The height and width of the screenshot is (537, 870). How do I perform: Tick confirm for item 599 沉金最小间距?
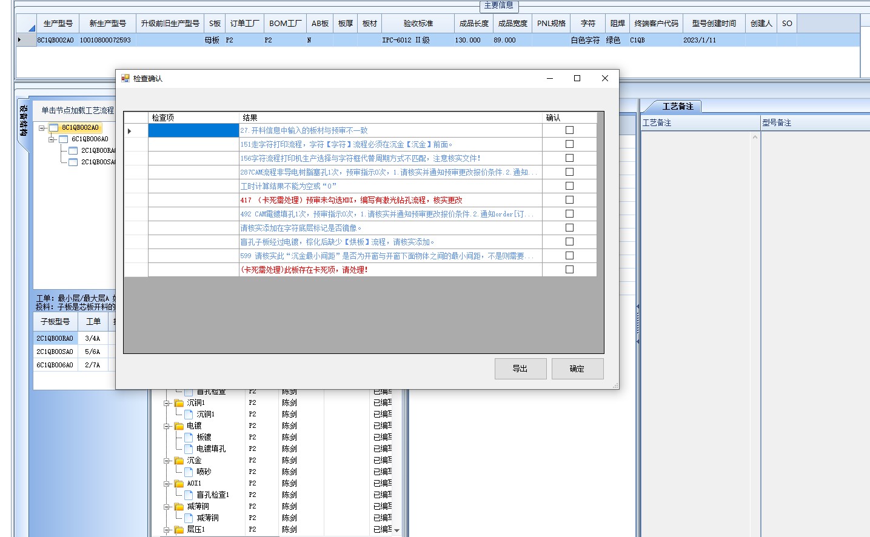point(569,256)
